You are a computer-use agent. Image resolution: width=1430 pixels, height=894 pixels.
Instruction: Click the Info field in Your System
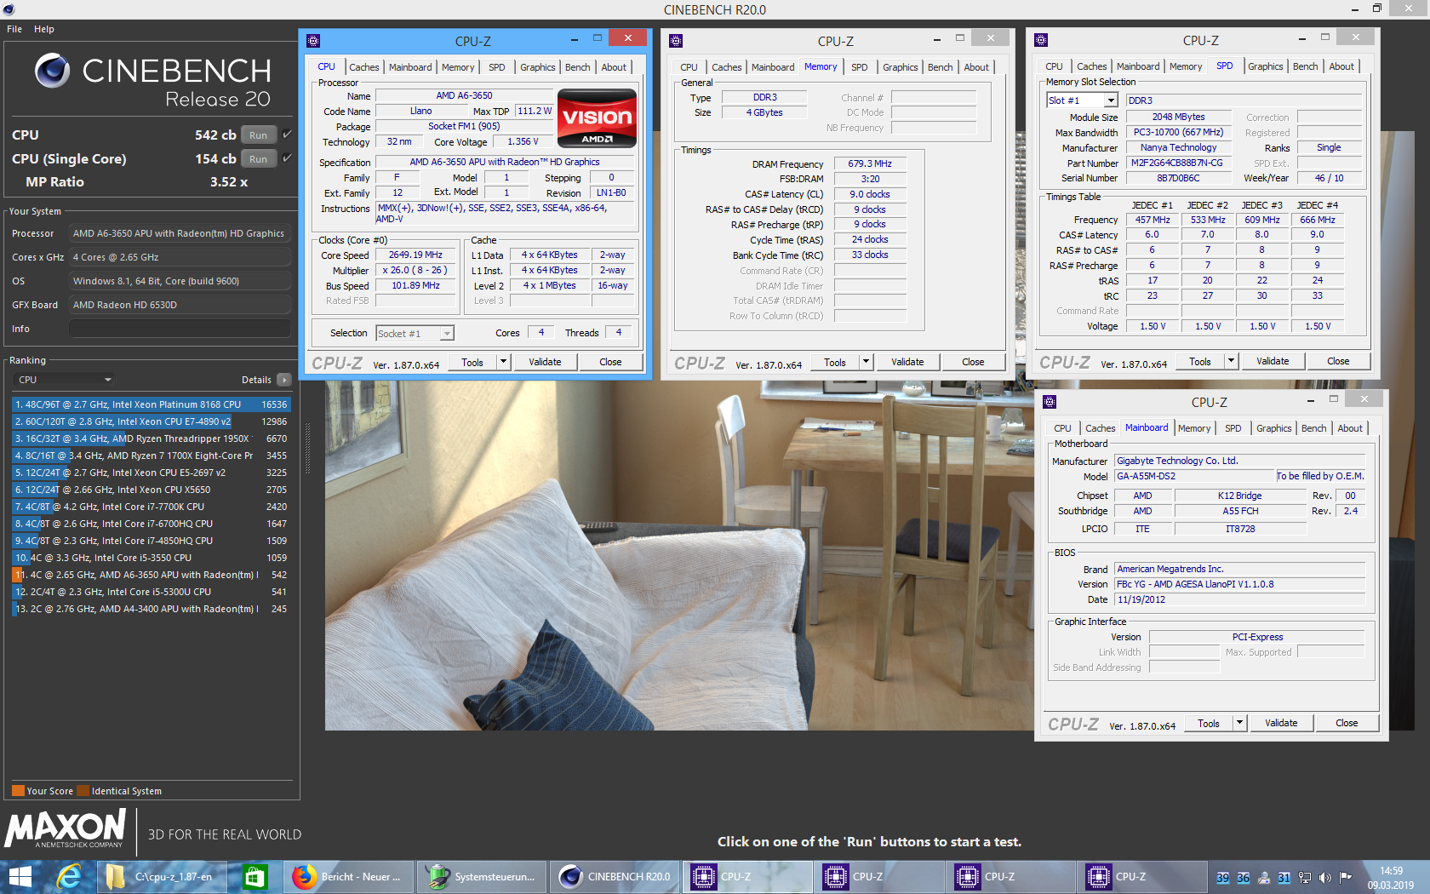click(x=180, y=329)
